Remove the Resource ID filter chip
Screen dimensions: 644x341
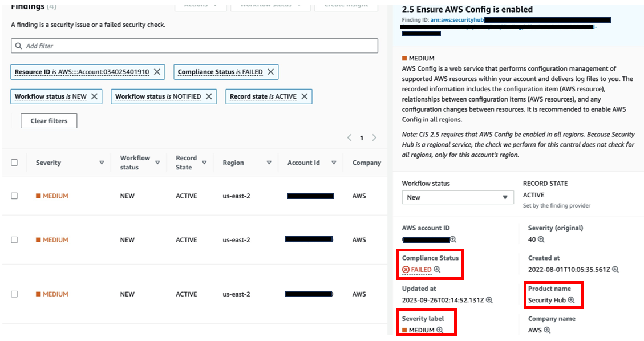[x=157, y=72]
